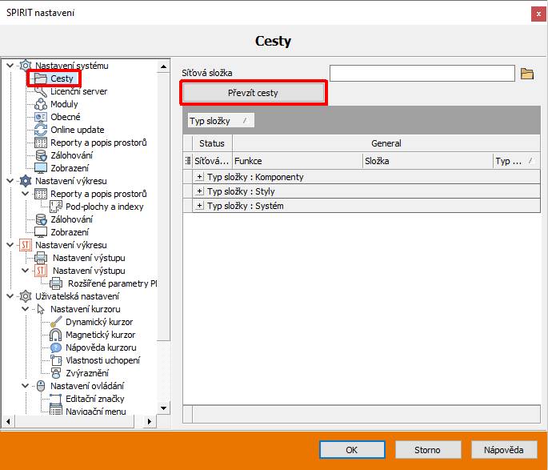Click the Nápověda kurzoru help bubble icon

tap(56, 347)
